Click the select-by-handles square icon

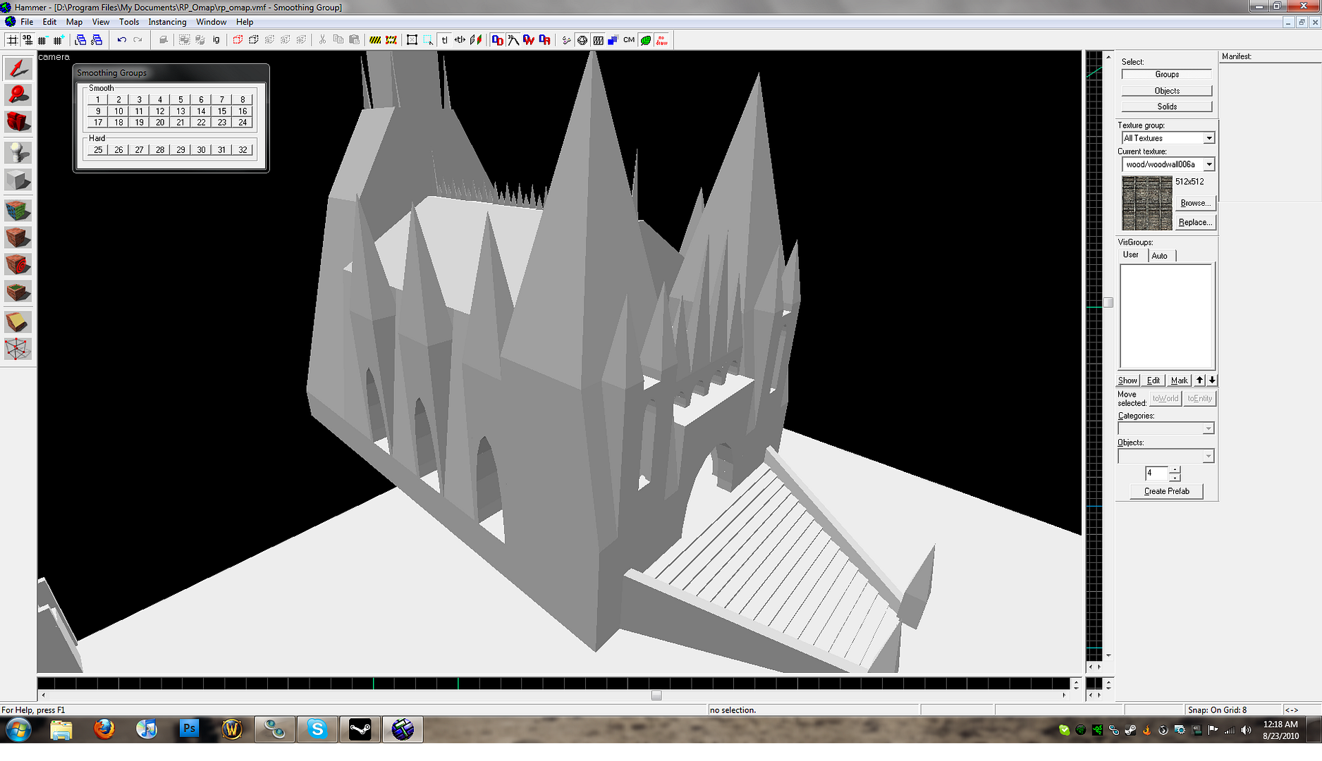click(412, 40)
